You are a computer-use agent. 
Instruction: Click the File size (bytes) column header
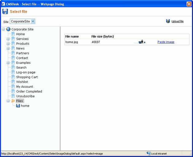103,36
